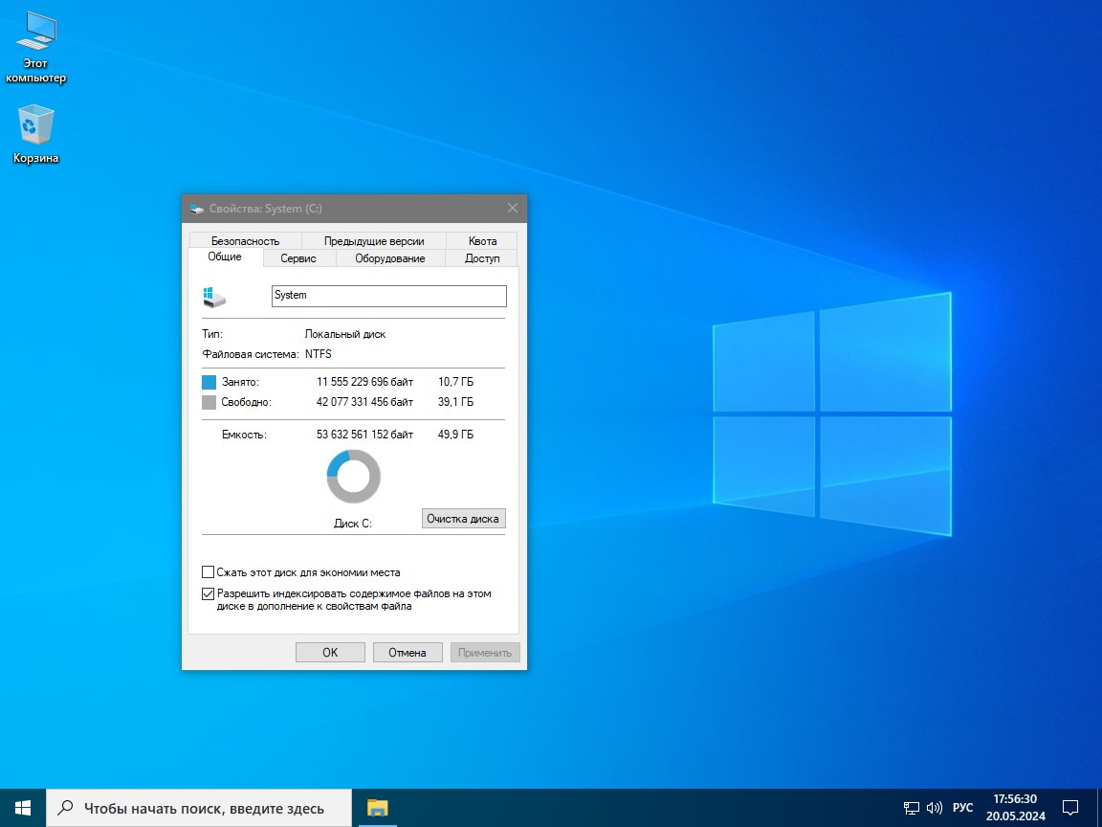Uncheck indexing of file contents on this disk

pos(208,592)
